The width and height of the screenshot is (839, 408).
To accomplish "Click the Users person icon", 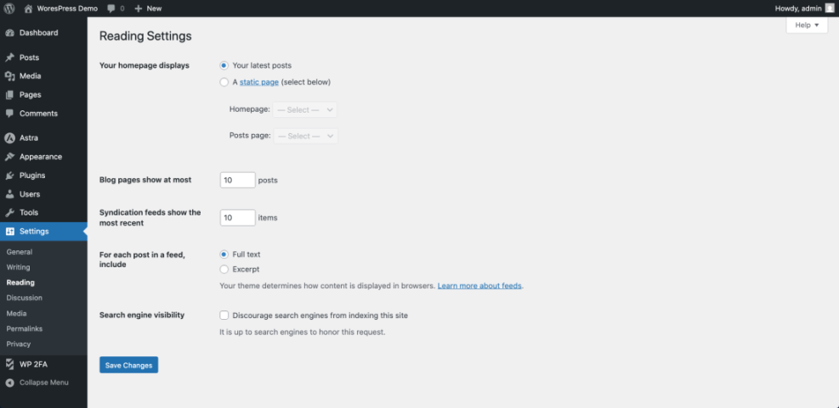I will pos(9,194).
